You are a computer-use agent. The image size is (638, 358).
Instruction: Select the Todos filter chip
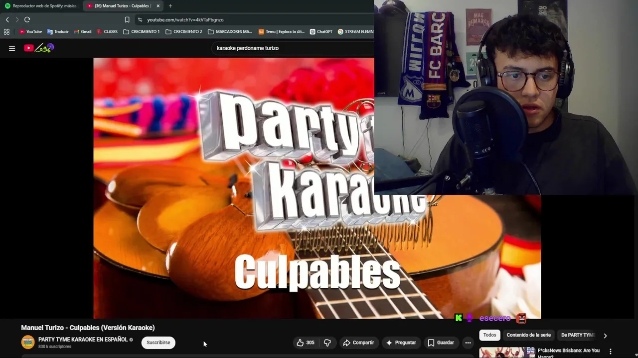pos(490,335)
